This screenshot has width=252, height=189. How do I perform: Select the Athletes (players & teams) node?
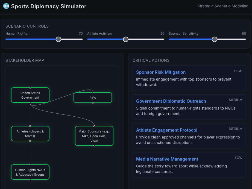click(30, 134)
